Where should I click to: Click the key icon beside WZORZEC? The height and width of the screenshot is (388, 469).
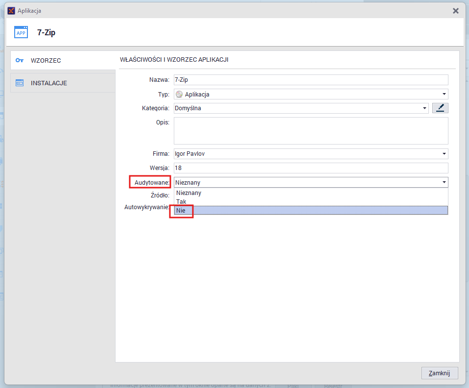tap(20, 60)
